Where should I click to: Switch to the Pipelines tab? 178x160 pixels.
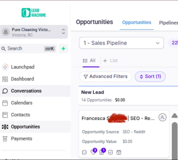click(x=169, y=23)
